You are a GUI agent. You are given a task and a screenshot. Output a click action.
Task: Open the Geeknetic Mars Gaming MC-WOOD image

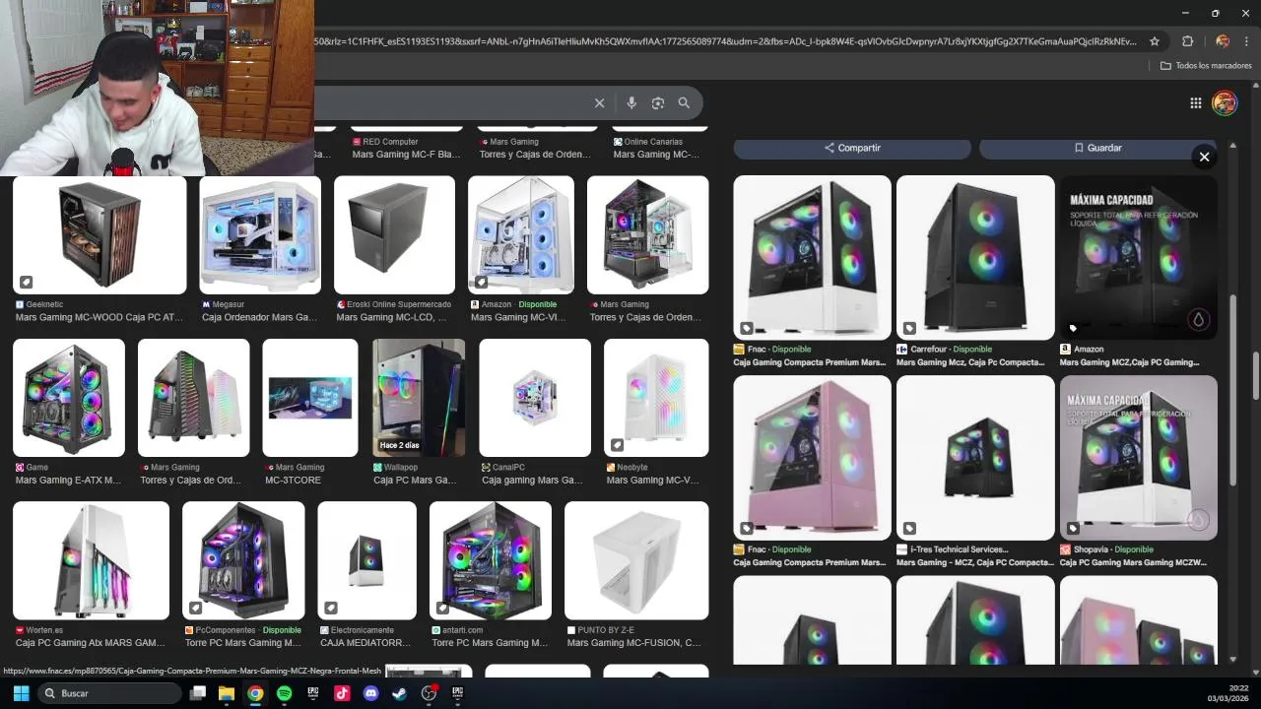click(x=100, y=235)
